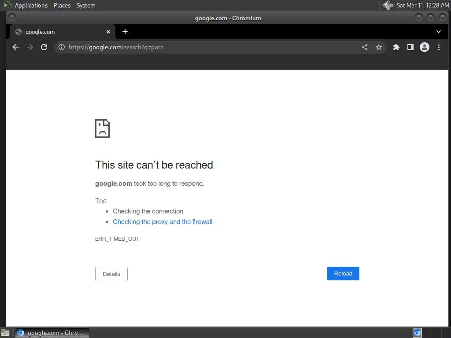
Task: Bookmark this tab with star icon
Action: pyautogui.click(x=379, y=47)
